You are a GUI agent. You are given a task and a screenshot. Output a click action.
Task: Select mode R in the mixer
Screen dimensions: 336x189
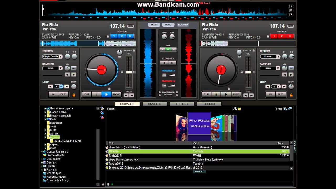click(x=168, y=49)
